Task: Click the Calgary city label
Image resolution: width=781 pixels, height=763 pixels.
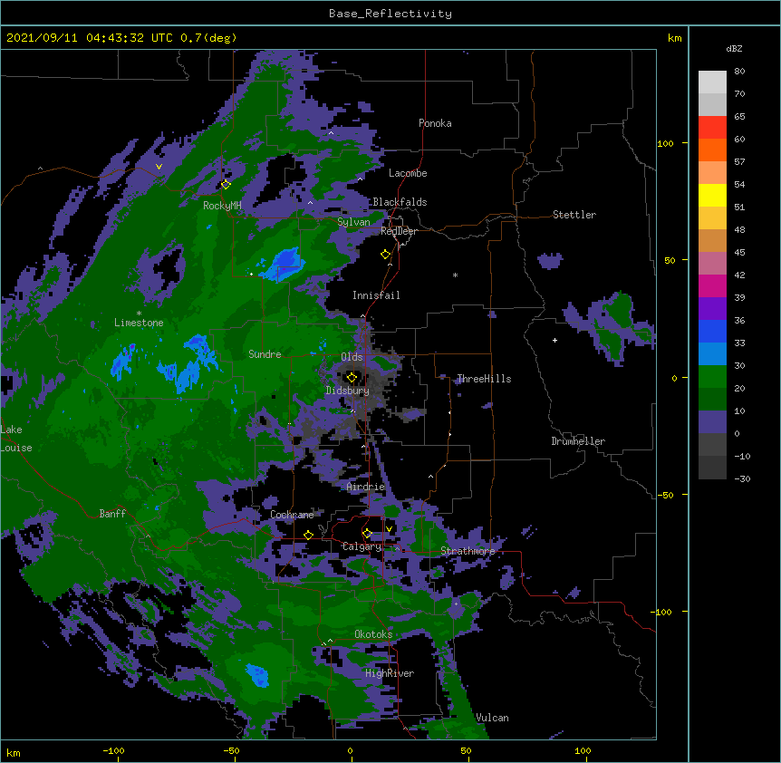Action: [362, 546]
